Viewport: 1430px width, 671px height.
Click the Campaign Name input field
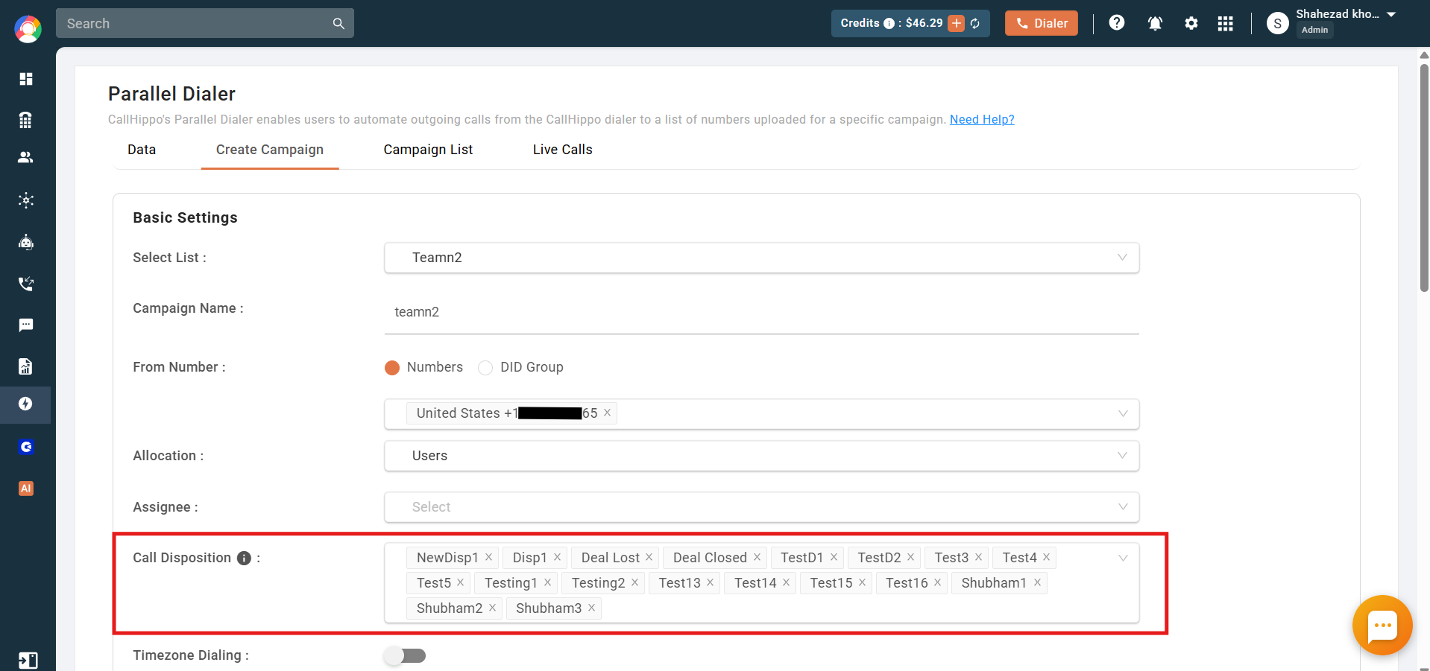(x=761, y=312)
